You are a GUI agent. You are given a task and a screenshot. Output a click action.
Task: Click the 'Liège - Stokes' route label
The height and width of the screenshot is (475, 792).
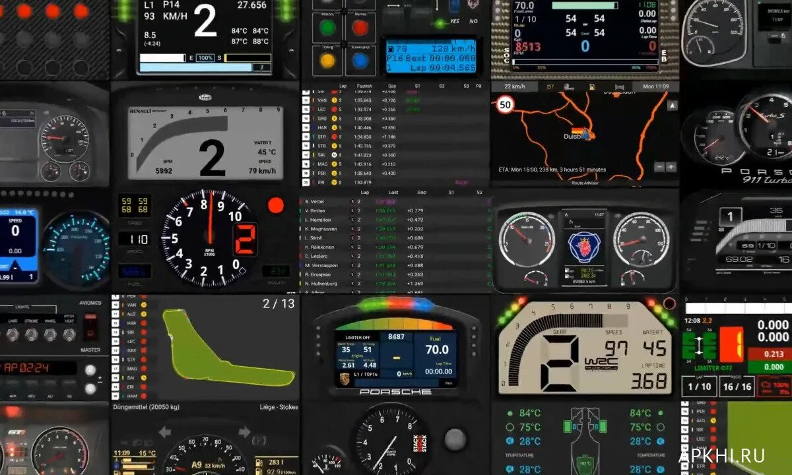(279, 407)
